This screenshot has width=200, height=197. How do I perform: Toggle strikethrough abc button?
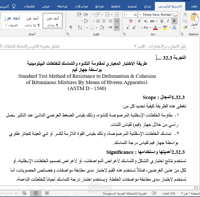152,21
